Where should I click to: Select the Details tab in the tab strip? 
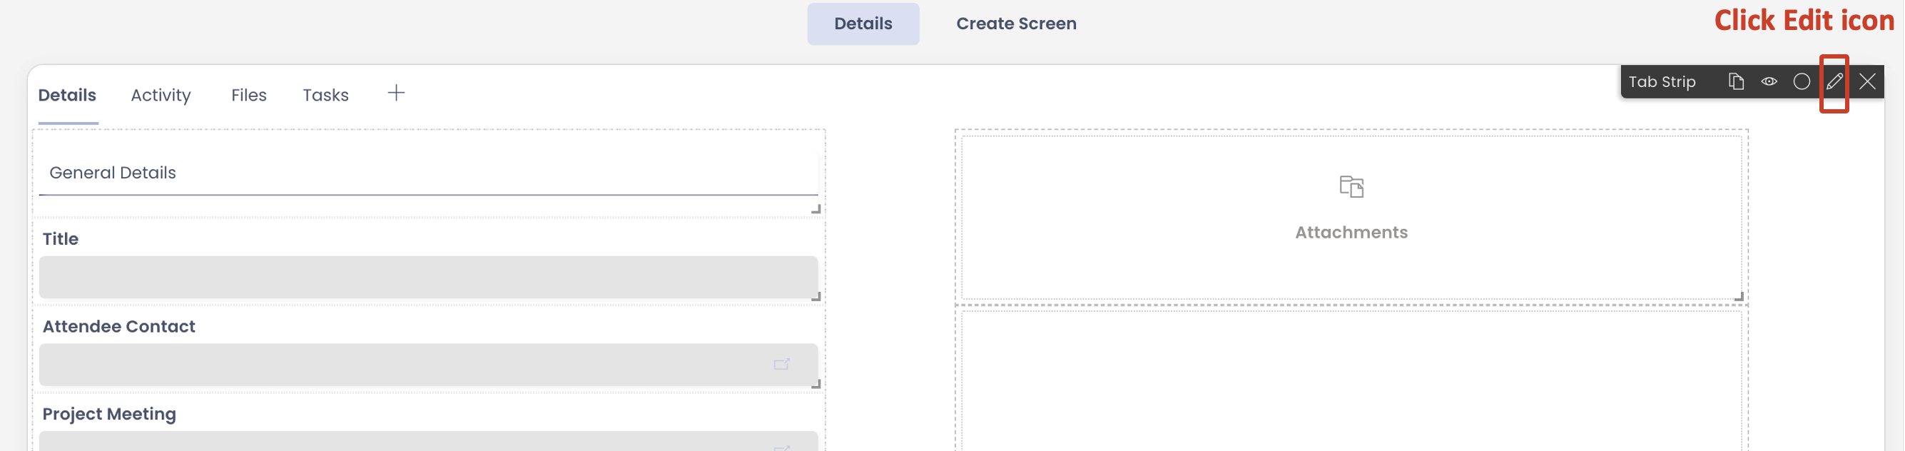[67, 96]
